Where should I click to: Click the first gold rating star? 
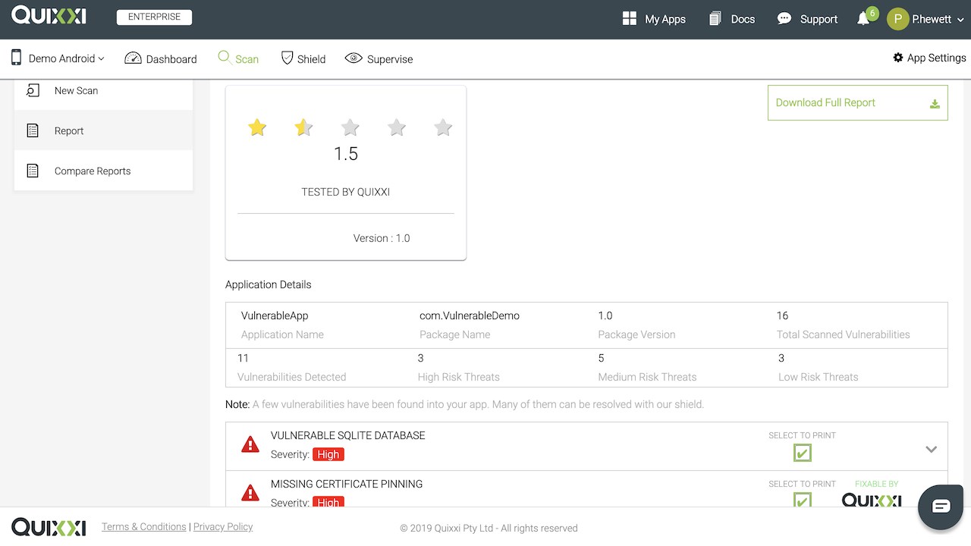[x=257, y=127]
